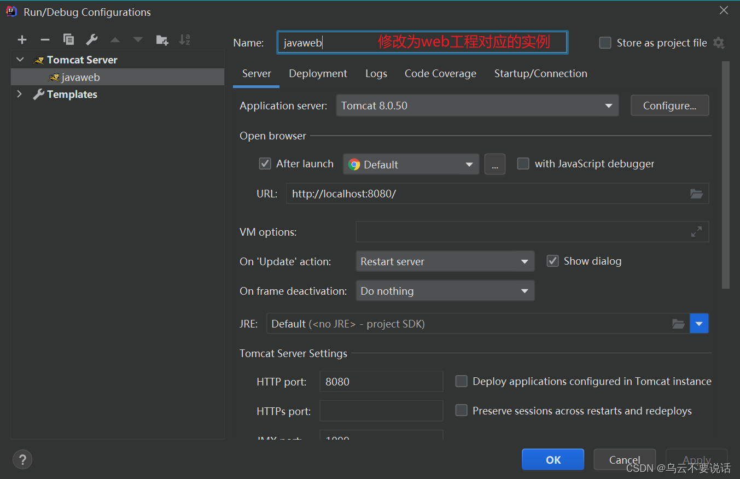
Task: Click IntelliJ logo in title bar
Action: pyautogui.click(x=11, y=11)
